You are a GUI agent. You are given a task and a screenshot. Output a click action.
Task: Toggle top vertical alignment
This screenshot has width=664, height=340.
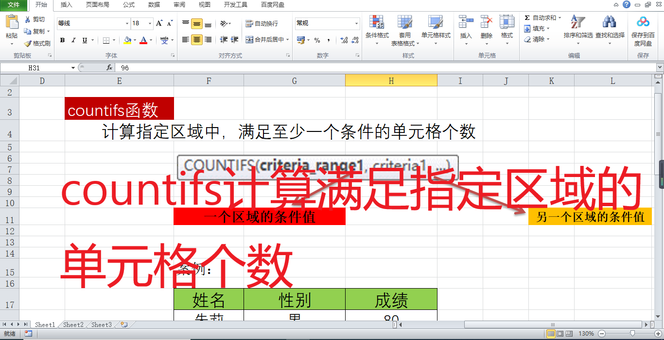186,23
